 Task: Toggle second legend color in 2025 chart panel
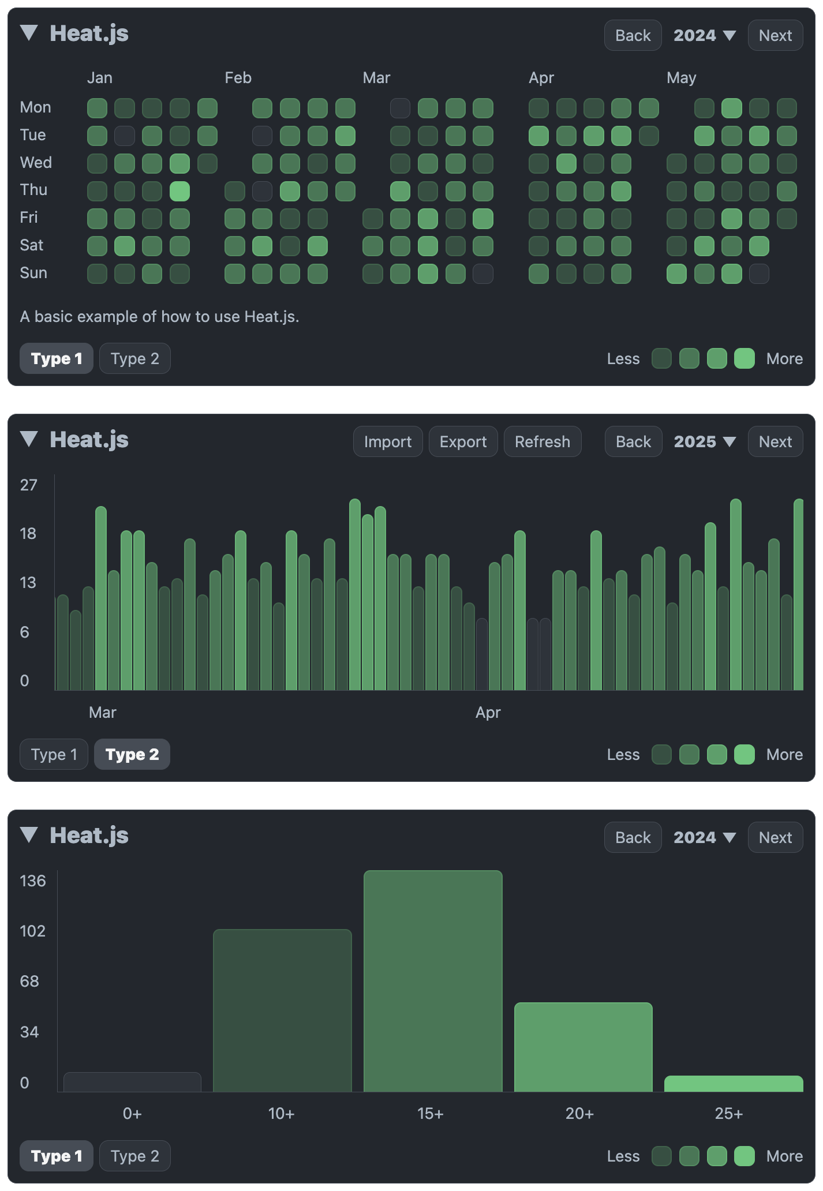[689, 754]
